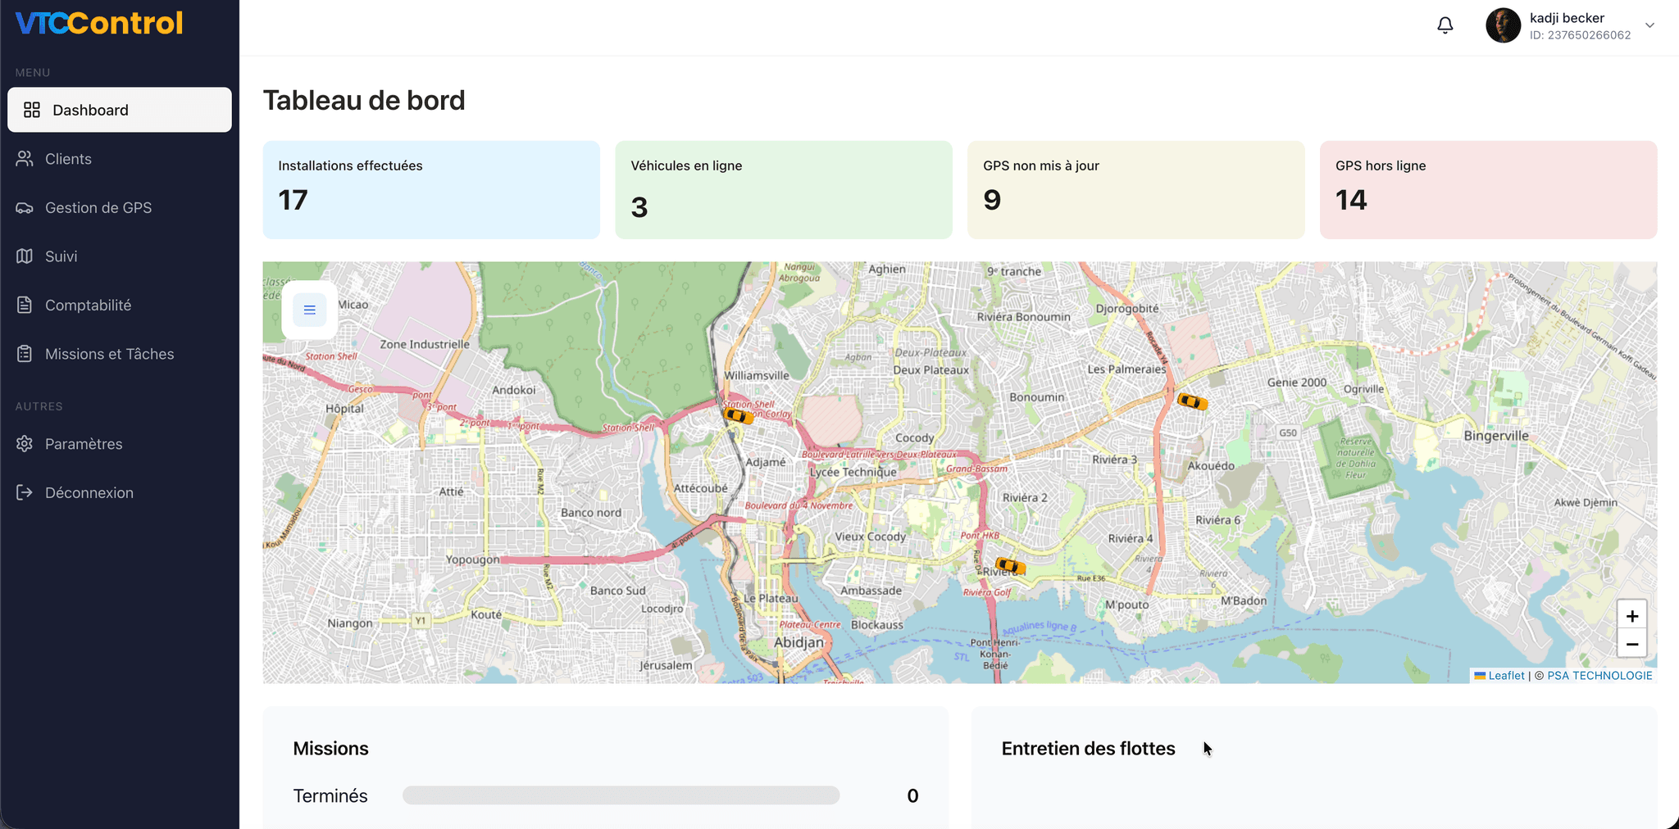Go to Gestion de GPS
The width and height of the screenshot is (1679, 829).
[98, 208]
